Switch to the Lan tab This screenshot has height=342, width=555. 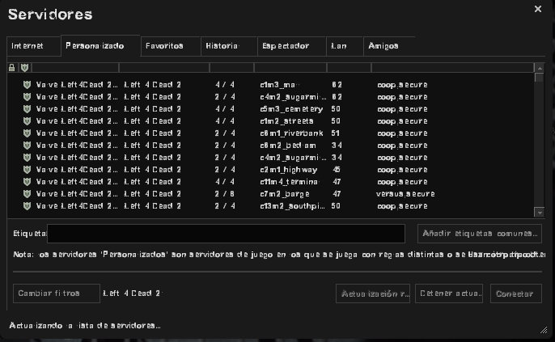pyautogui.click(x=345, y=46)
